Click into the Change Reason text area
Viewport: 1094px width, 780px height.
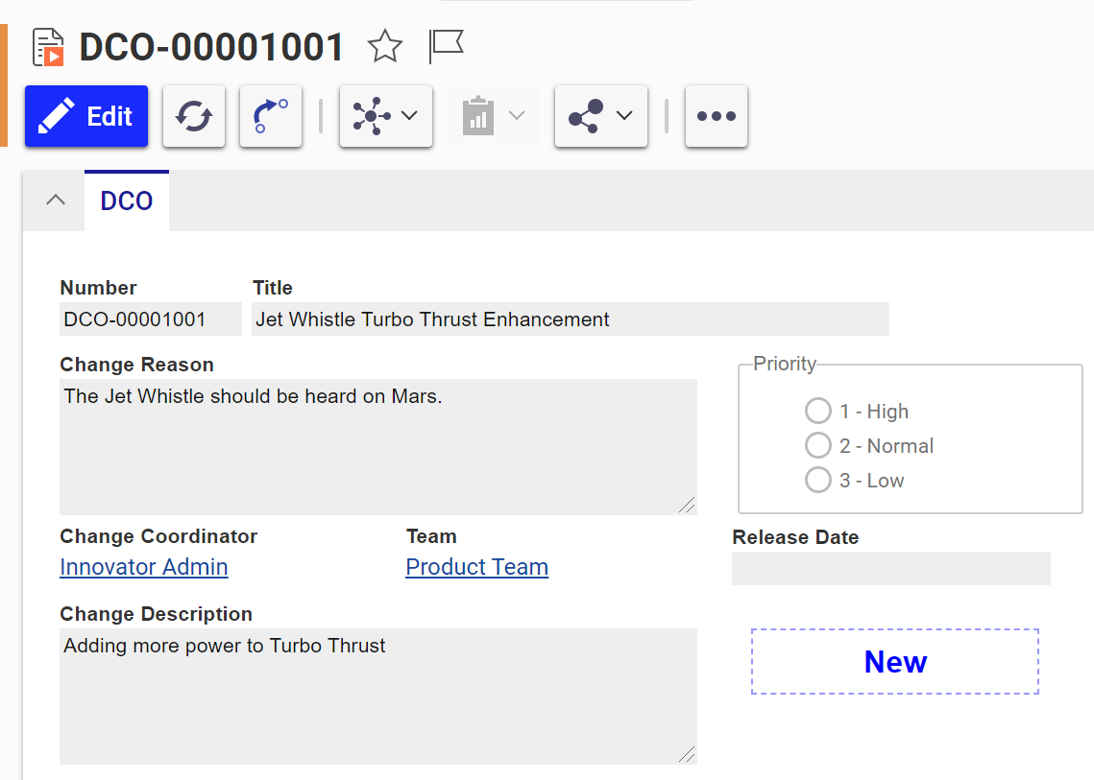click(378, 447)
